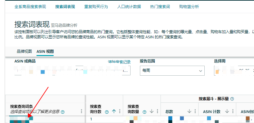Click the 总数 column header text

pyautogui.click(x=169, y=111)
